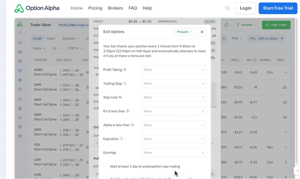This screenshot has width=300, height=179.
Task: Click the scroll-to-top arrow button
Action: [x=297, y=171]
